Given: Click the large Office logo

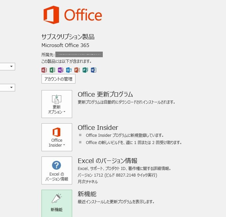Looking at the screenshot, I should point(73,15).
